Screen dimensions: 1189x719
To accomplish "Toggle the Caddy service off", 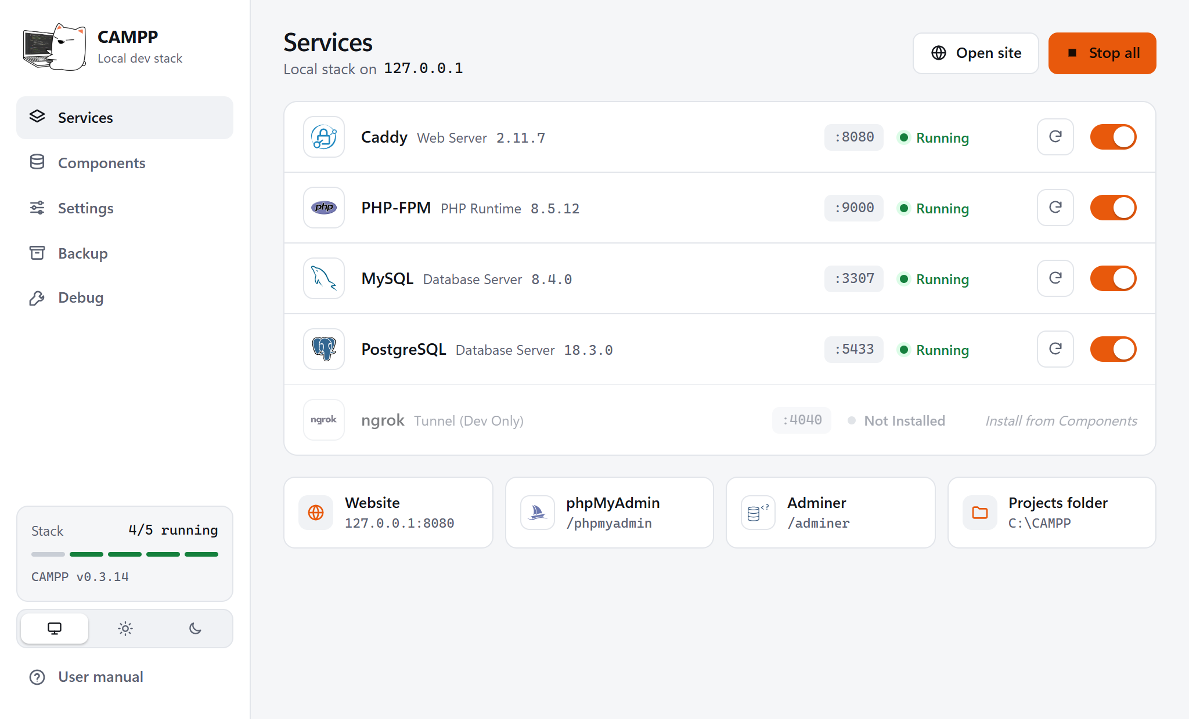I will [x=1114, y=137].
